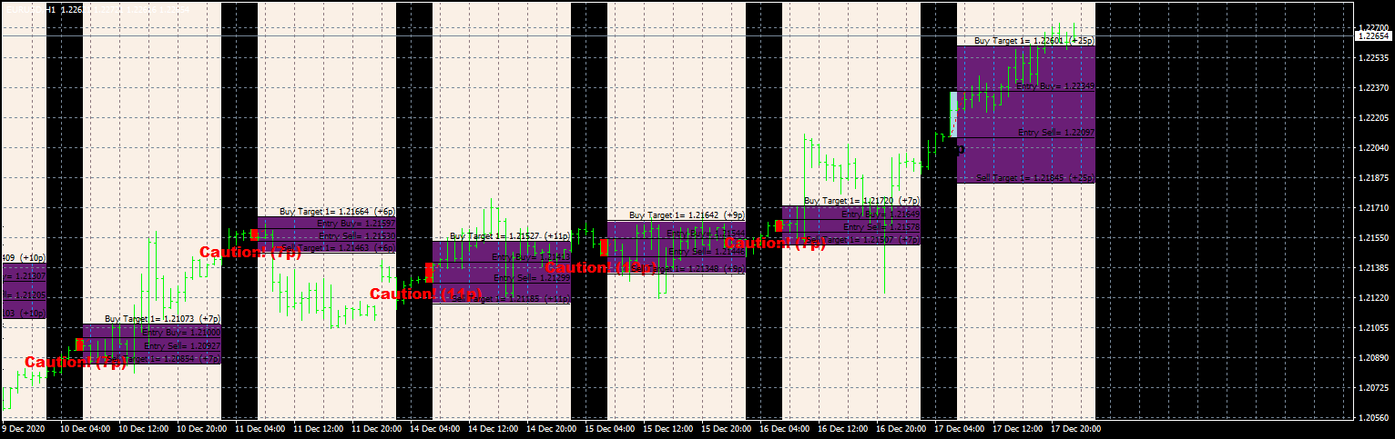Click the 1.21710 price axis value
This screenshot has height=439, width=1395.
tap(1373, 208)
